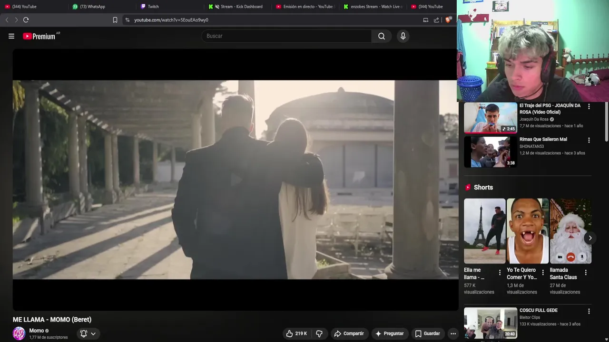Open COSCU FULL GEDE thumbnail
The height and width of the screenshot is (342, 609).
point(491,323)
